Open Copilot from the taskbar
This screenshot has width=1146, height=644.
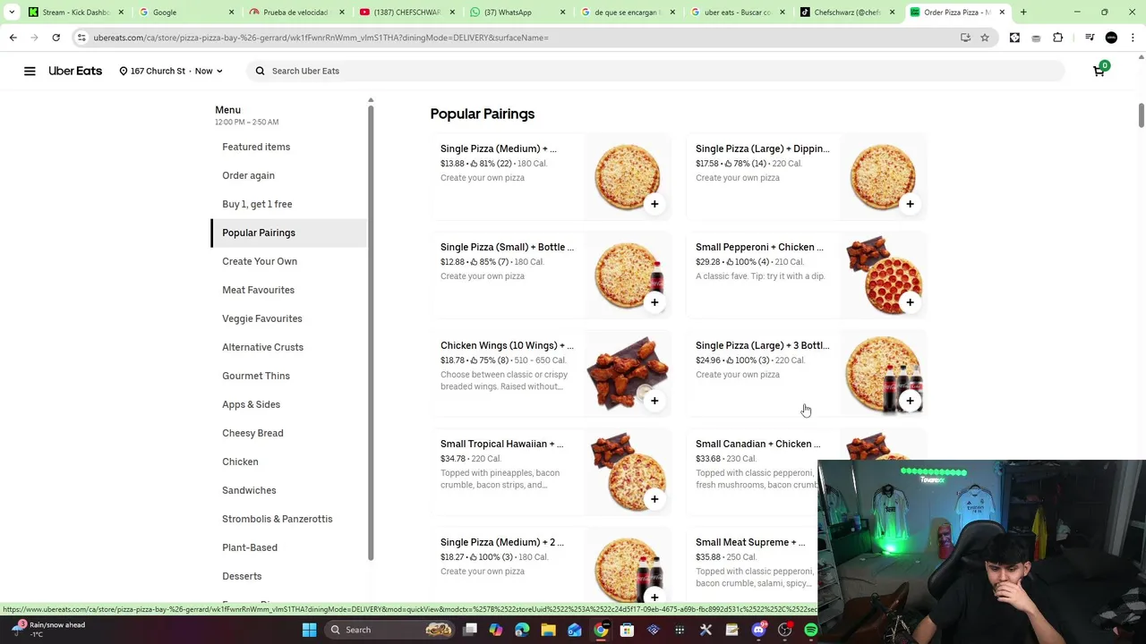496,630
